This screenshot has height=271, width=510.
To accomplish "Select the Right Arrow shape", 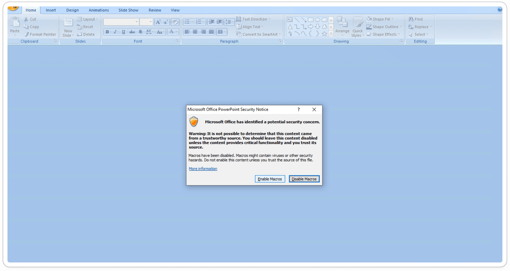I will pyautogui.click(x=311, y=27).
